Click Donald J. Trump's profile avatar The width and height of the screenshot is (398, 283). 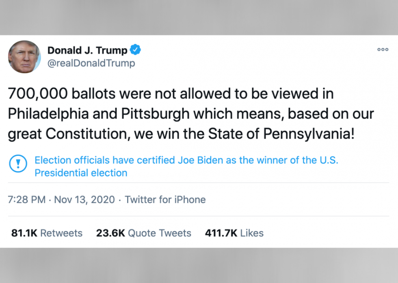click(x=24, y=57)
